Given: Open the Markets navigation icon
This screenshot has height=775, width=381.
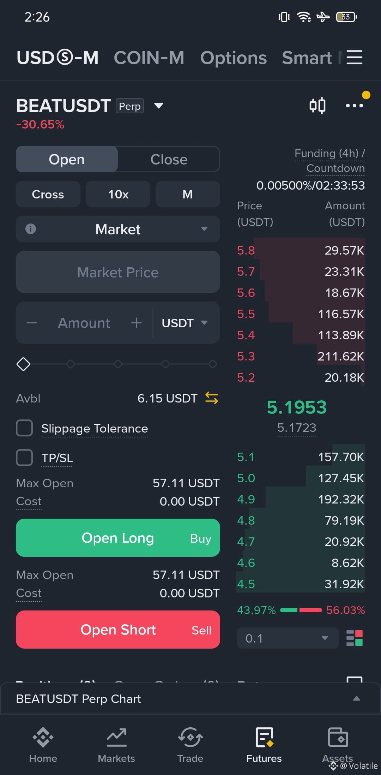Looking at the screenshot, I should pyautogui.click(x=116, y=737).
